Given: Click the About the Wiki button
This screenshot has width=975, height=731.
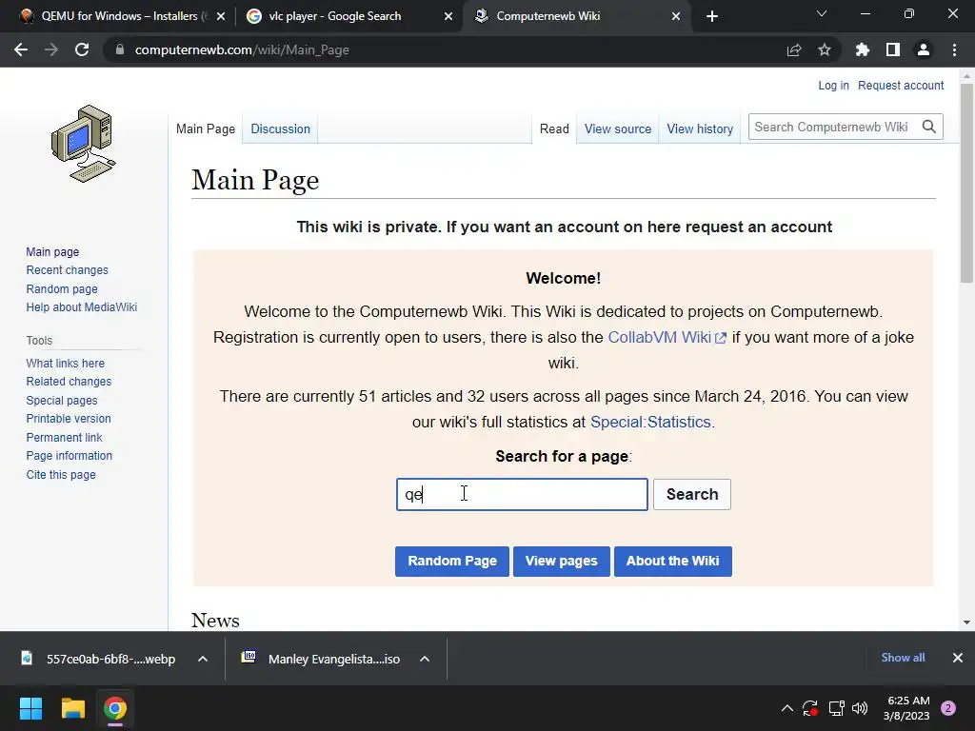Looking at the screenshot, I should coord(673,562).
